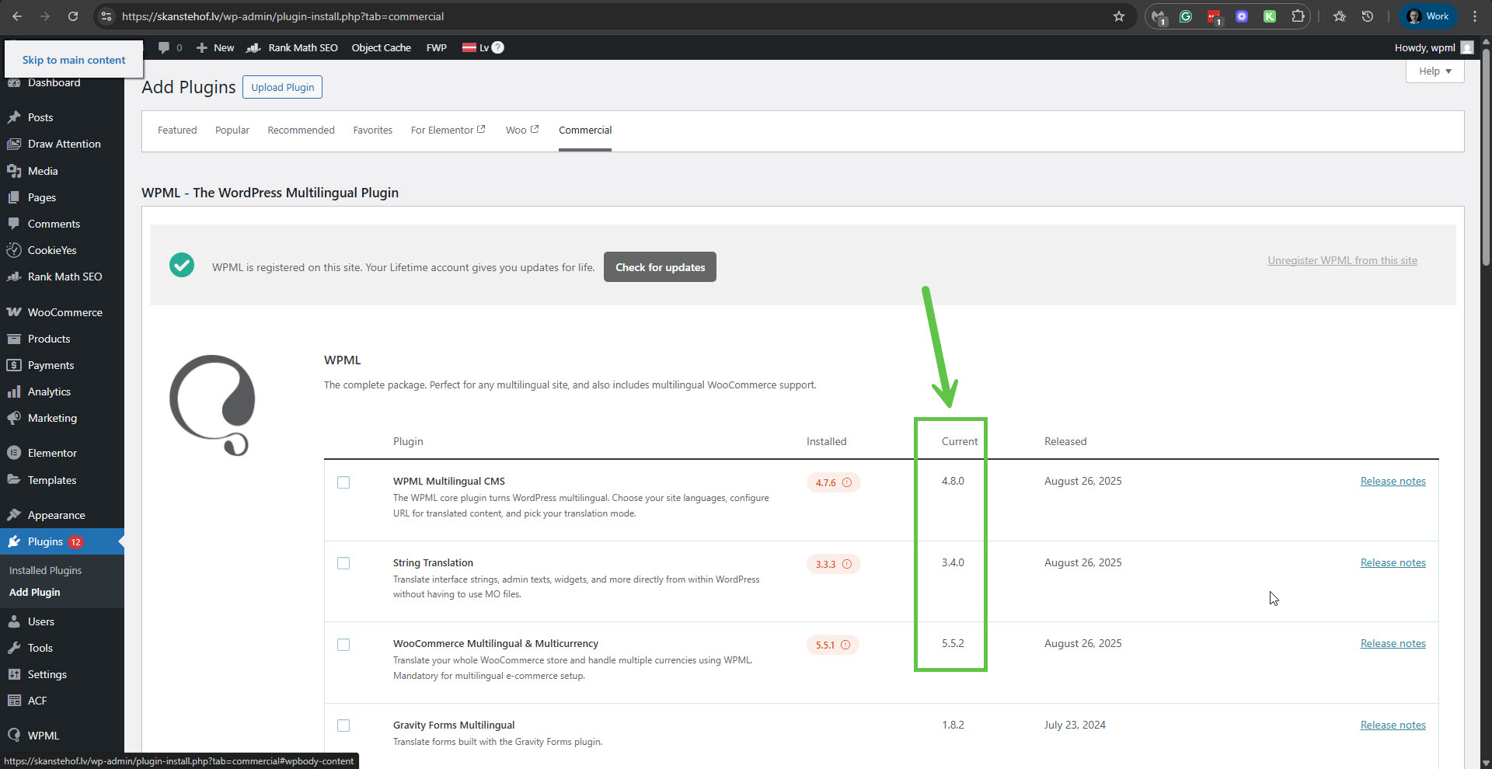1492x769 pixels.
Task: Open the green K extension icon
Action: 1270,16
